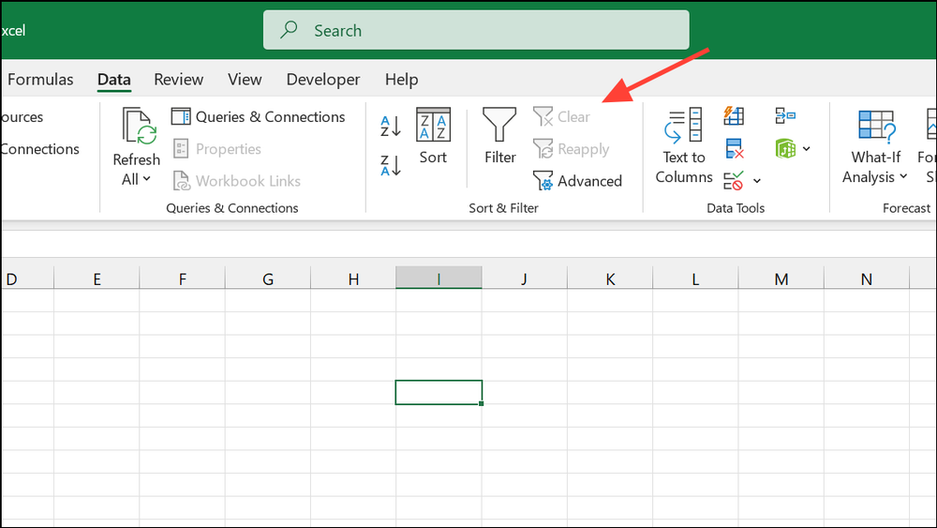The width and height of the screenshot is (937, 528).
Task: Expand the Data Validation dropdown arrow
Action: click(x=757, y=181)
